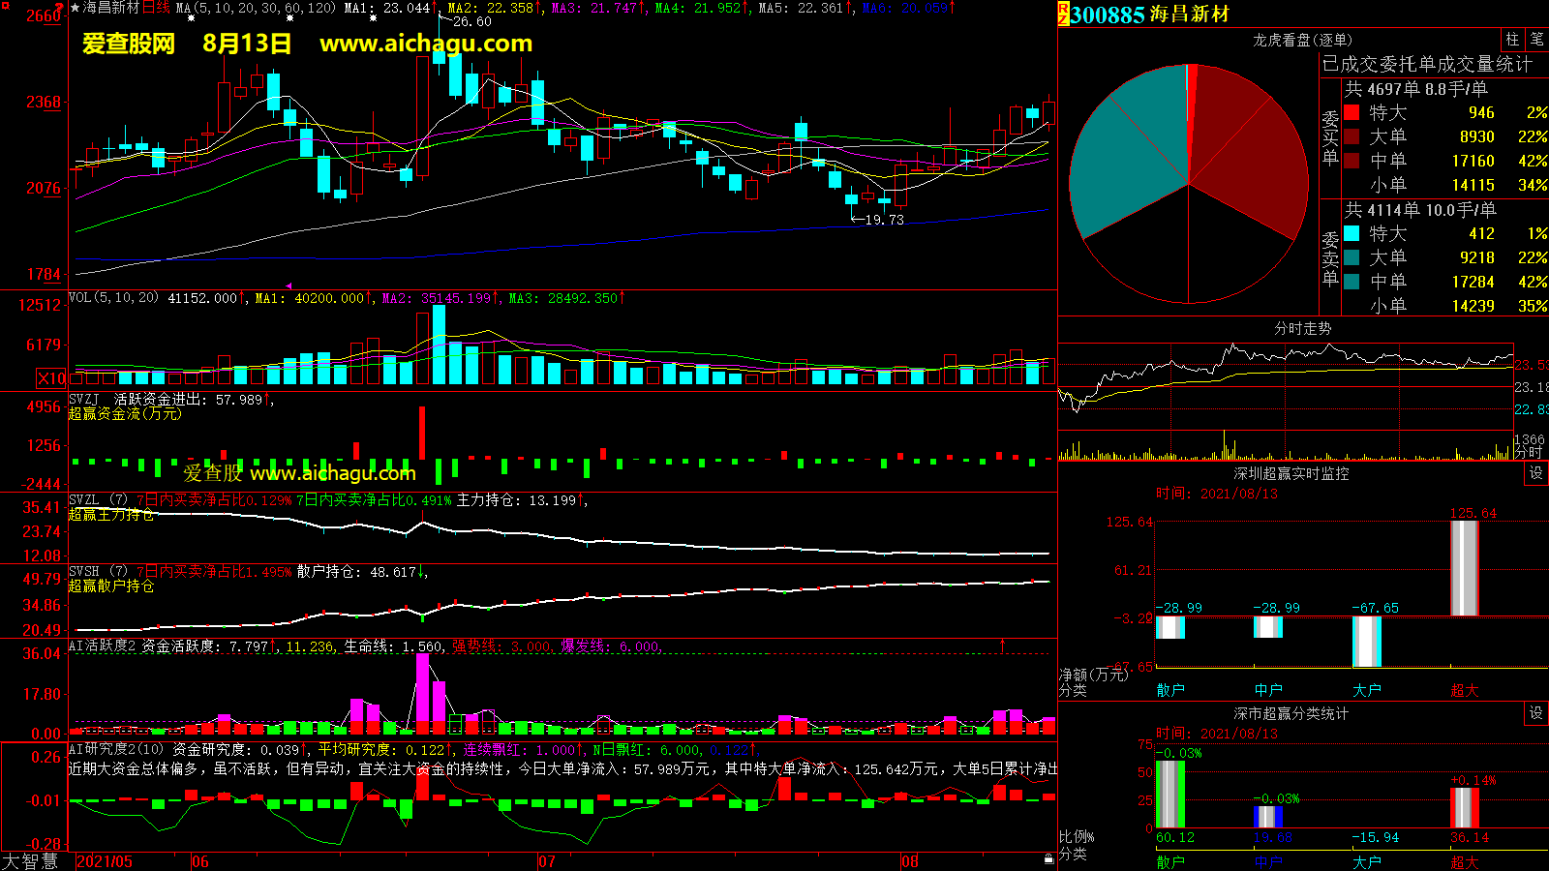Select the 分时走势 panel header
The image size is (1549, 871).
[x=1302, y=329]
